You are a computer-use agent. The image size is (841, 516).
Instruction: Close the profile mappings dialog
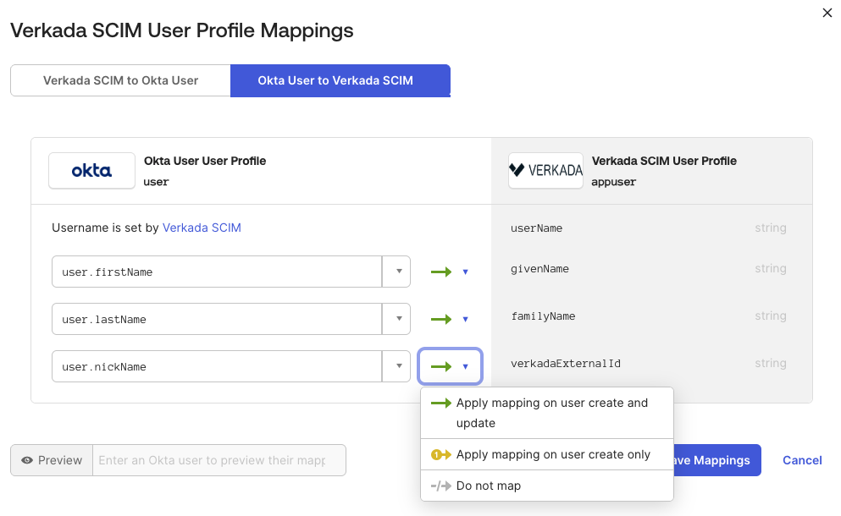[827, 13]
